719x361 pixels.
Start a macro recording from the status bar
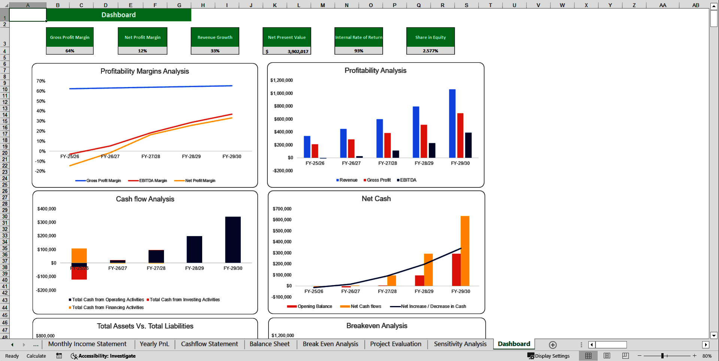(x=59, y=356)
